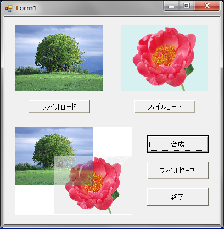Maximize the Form1 window
224x229 pixels.
pyautogui.click(x=186, y=6)
